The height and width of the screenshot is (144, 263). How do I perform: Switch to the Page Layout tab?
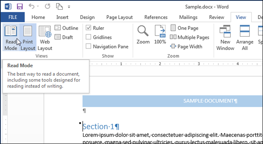(120, 17)
